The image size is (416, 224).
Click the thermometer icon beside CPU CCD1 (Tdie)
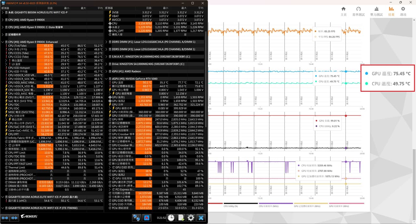6,53
